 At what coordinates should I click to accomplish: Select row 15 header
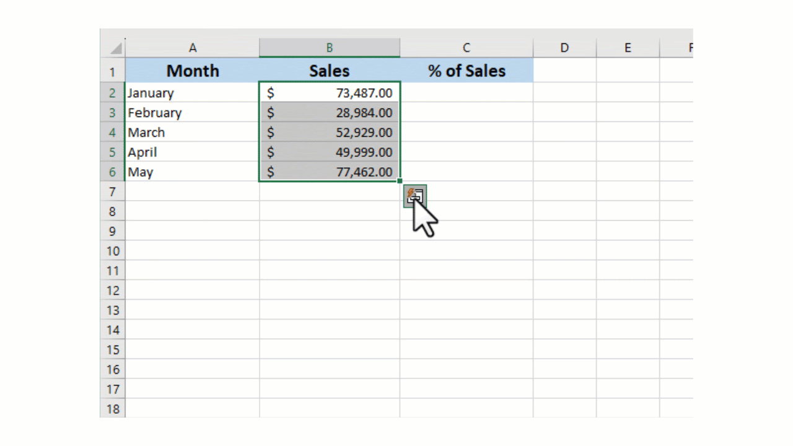pyautogui.click(x=112, y=350)
